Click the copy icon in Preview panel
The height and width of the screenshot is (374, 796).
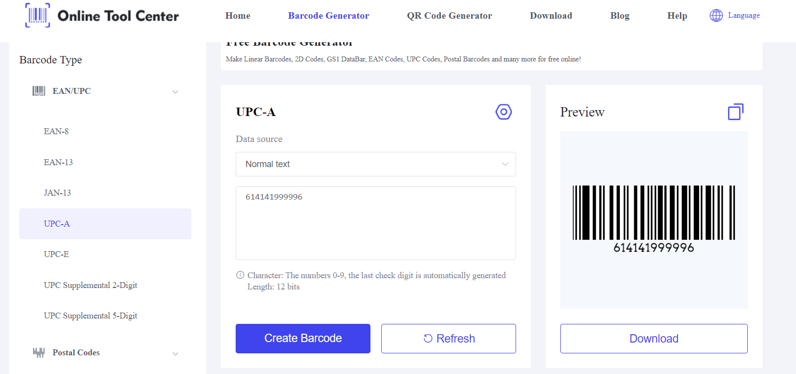735,112
